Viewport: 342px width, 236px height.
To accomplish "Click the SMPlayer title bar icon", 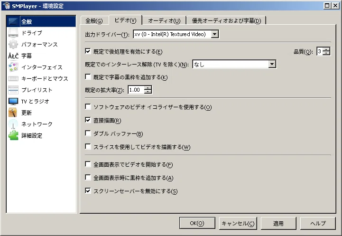I will (7, 6).
